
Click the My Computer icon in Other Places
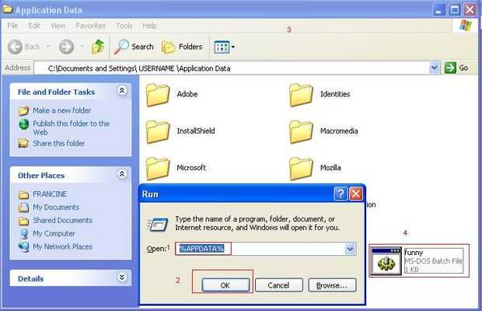point(23,234)
